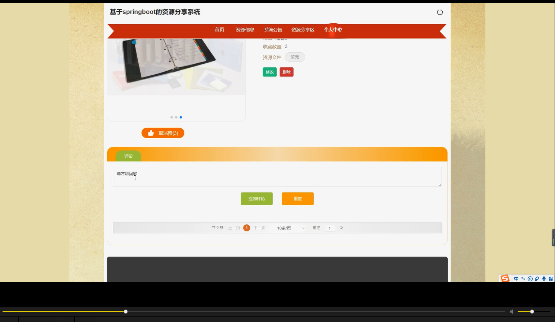The width and height of the screenshot is (555, 322).
Task: Click the orange 重置 button
Action: coord(298,199)
